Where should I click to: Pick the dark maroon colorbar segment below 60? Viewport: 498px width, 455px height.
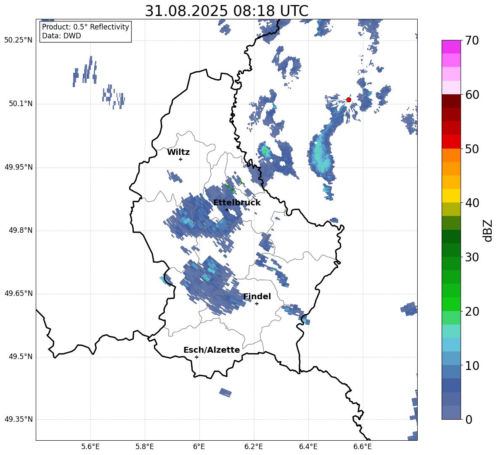pos(451,101)
